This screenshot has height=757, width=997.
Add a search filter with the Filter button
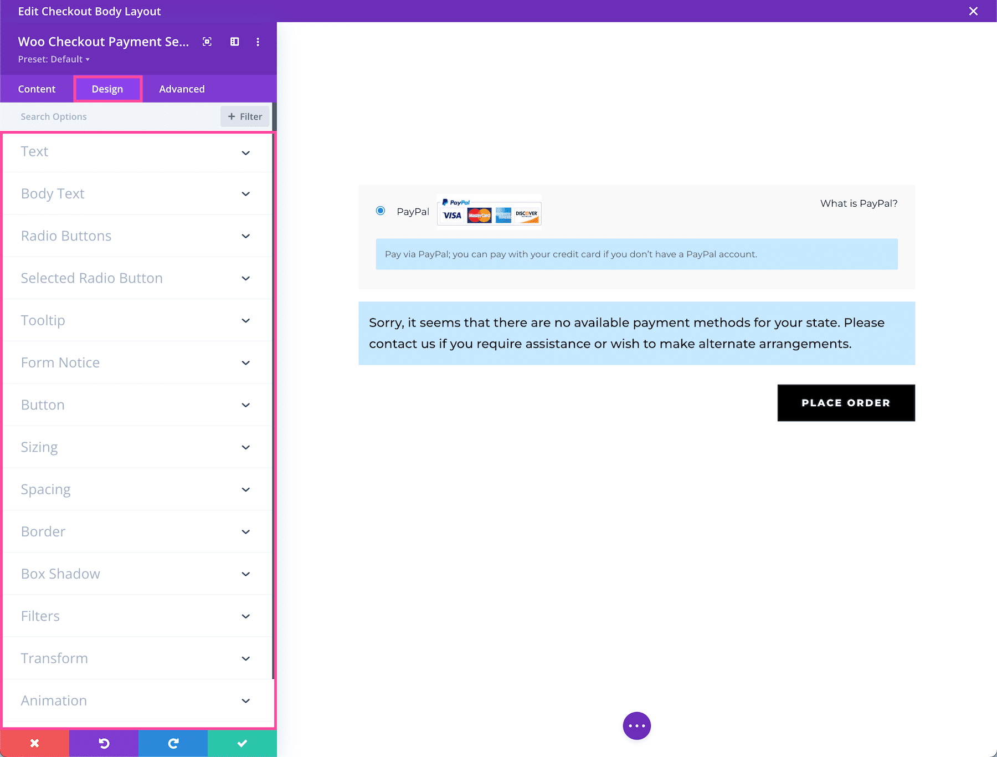244,116
